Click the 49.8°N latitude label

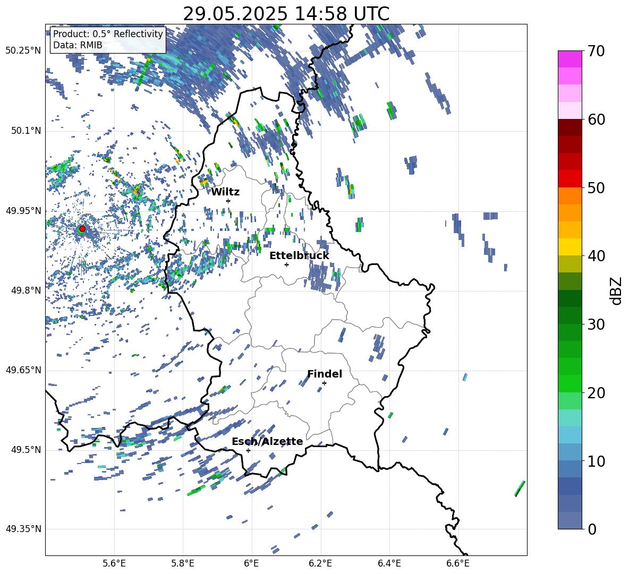[26, 290]
